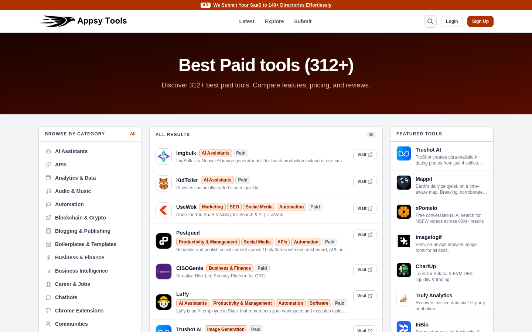
Task: Click the xPomelo orange icon
Action: (x=404, y=212)
